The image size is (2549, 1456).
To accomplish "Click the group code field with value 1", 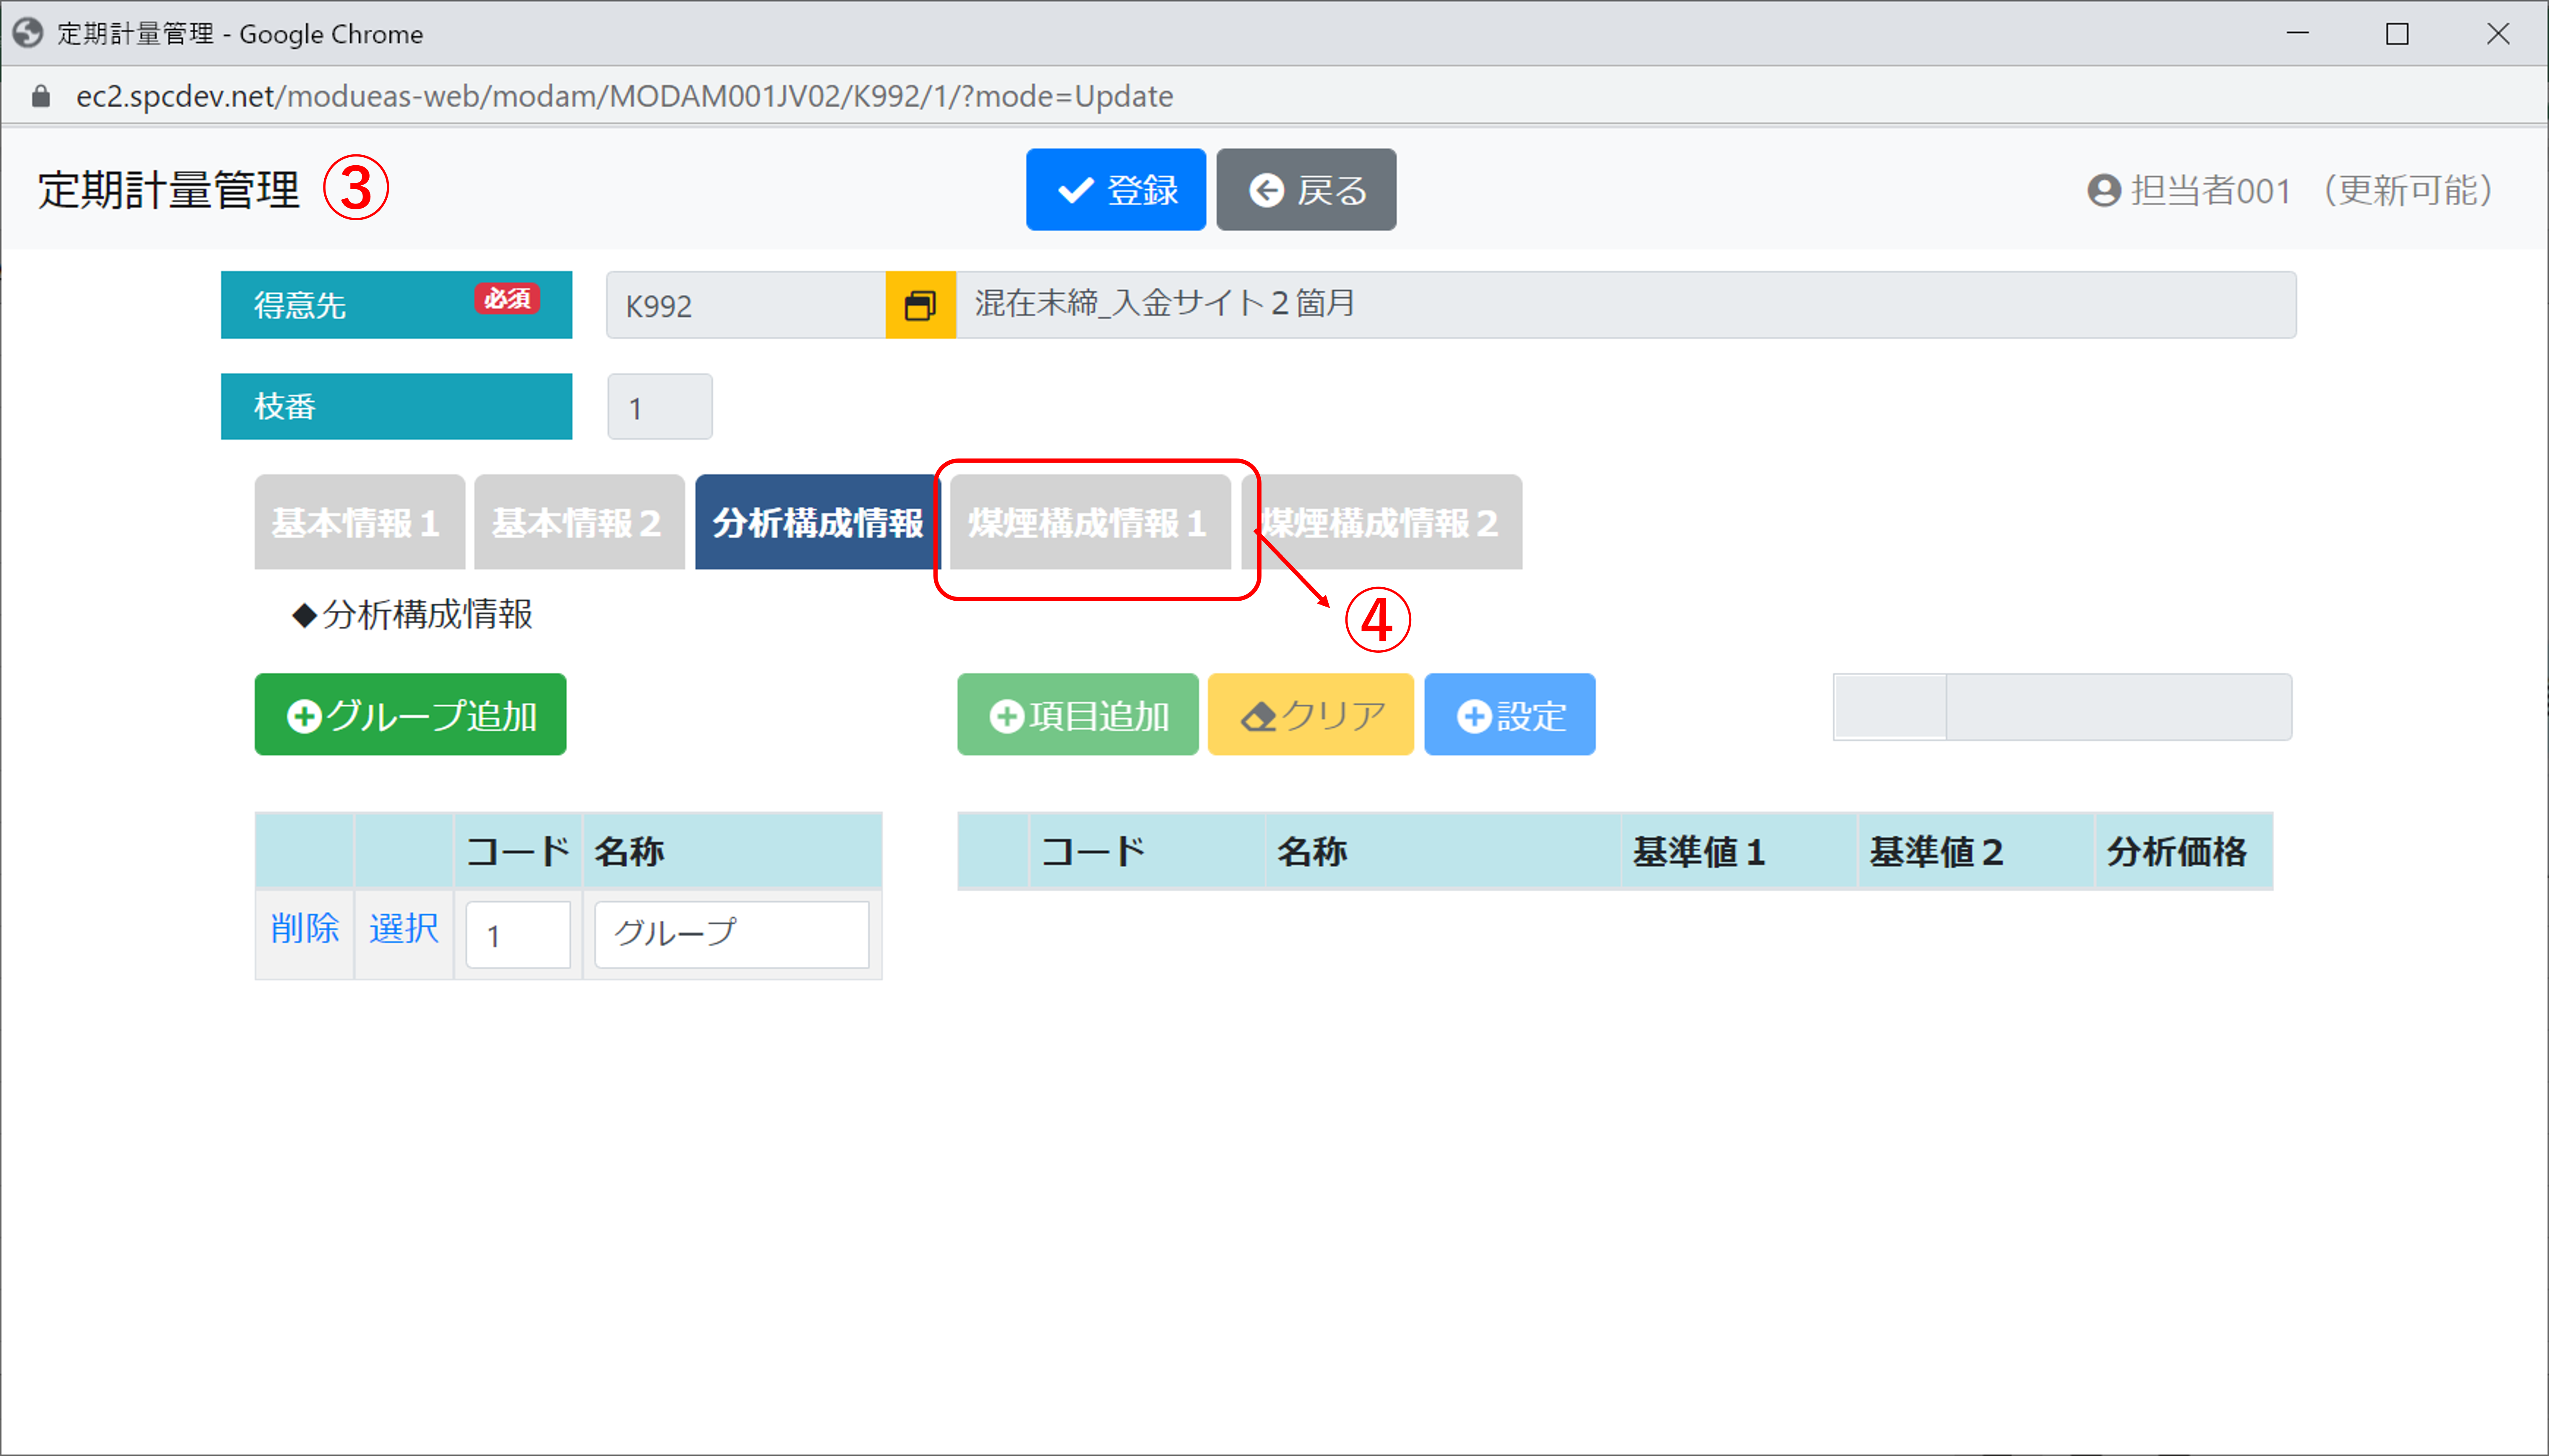I will 518,935.
